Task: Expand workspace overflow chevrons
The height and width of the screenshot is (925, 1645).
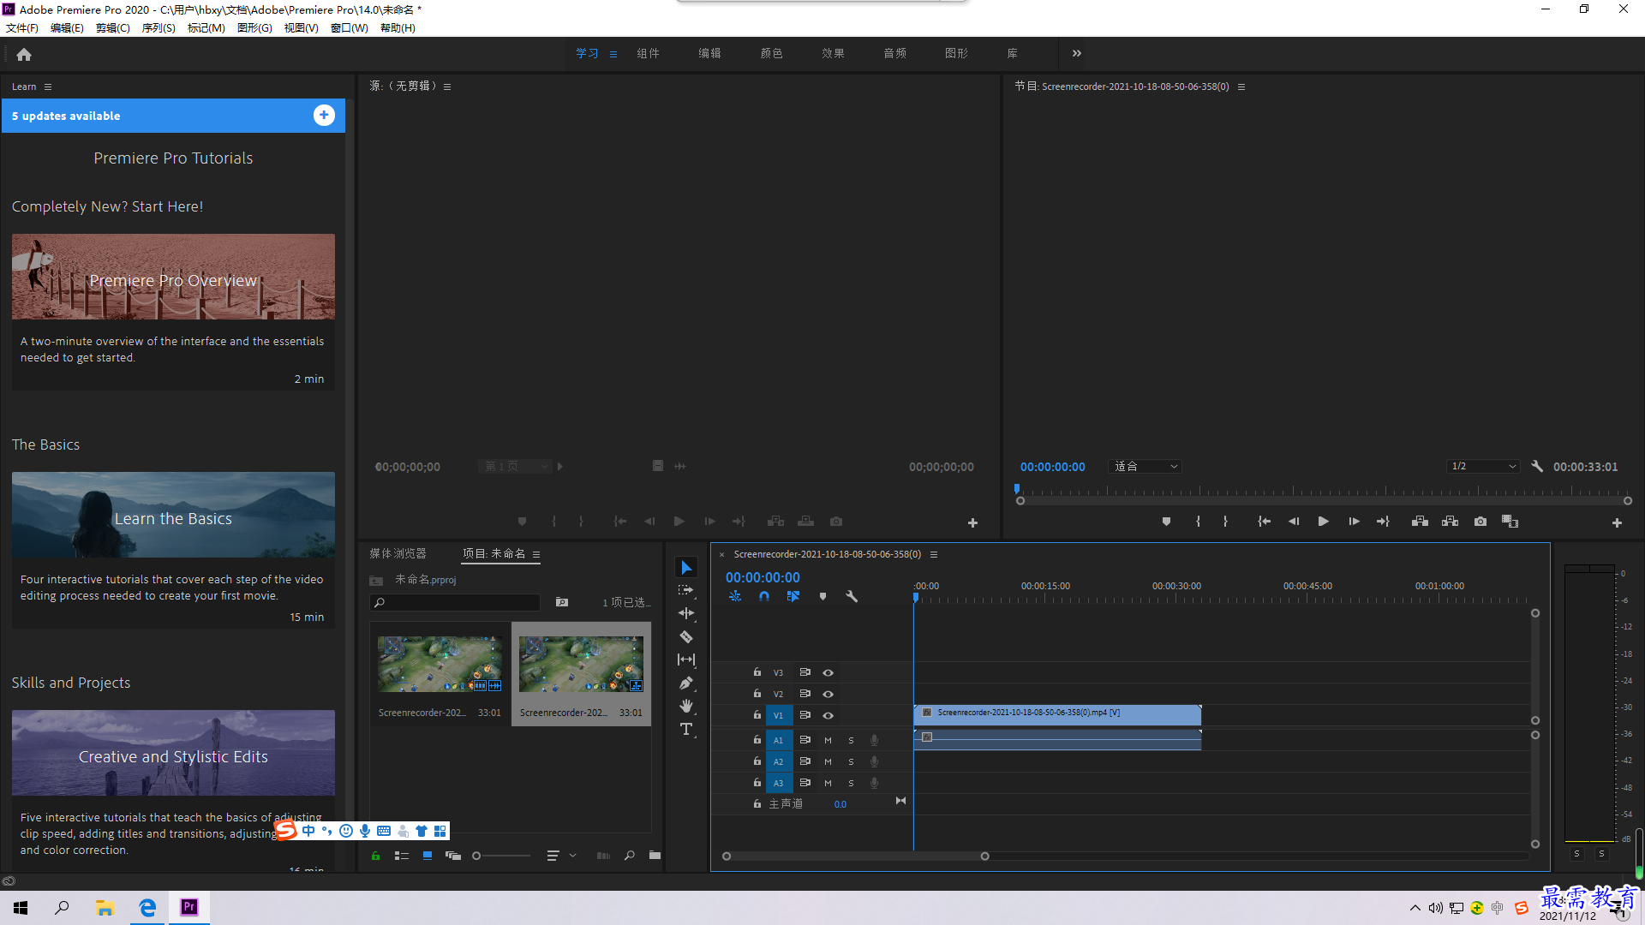Action: (x=1077, y=53)
